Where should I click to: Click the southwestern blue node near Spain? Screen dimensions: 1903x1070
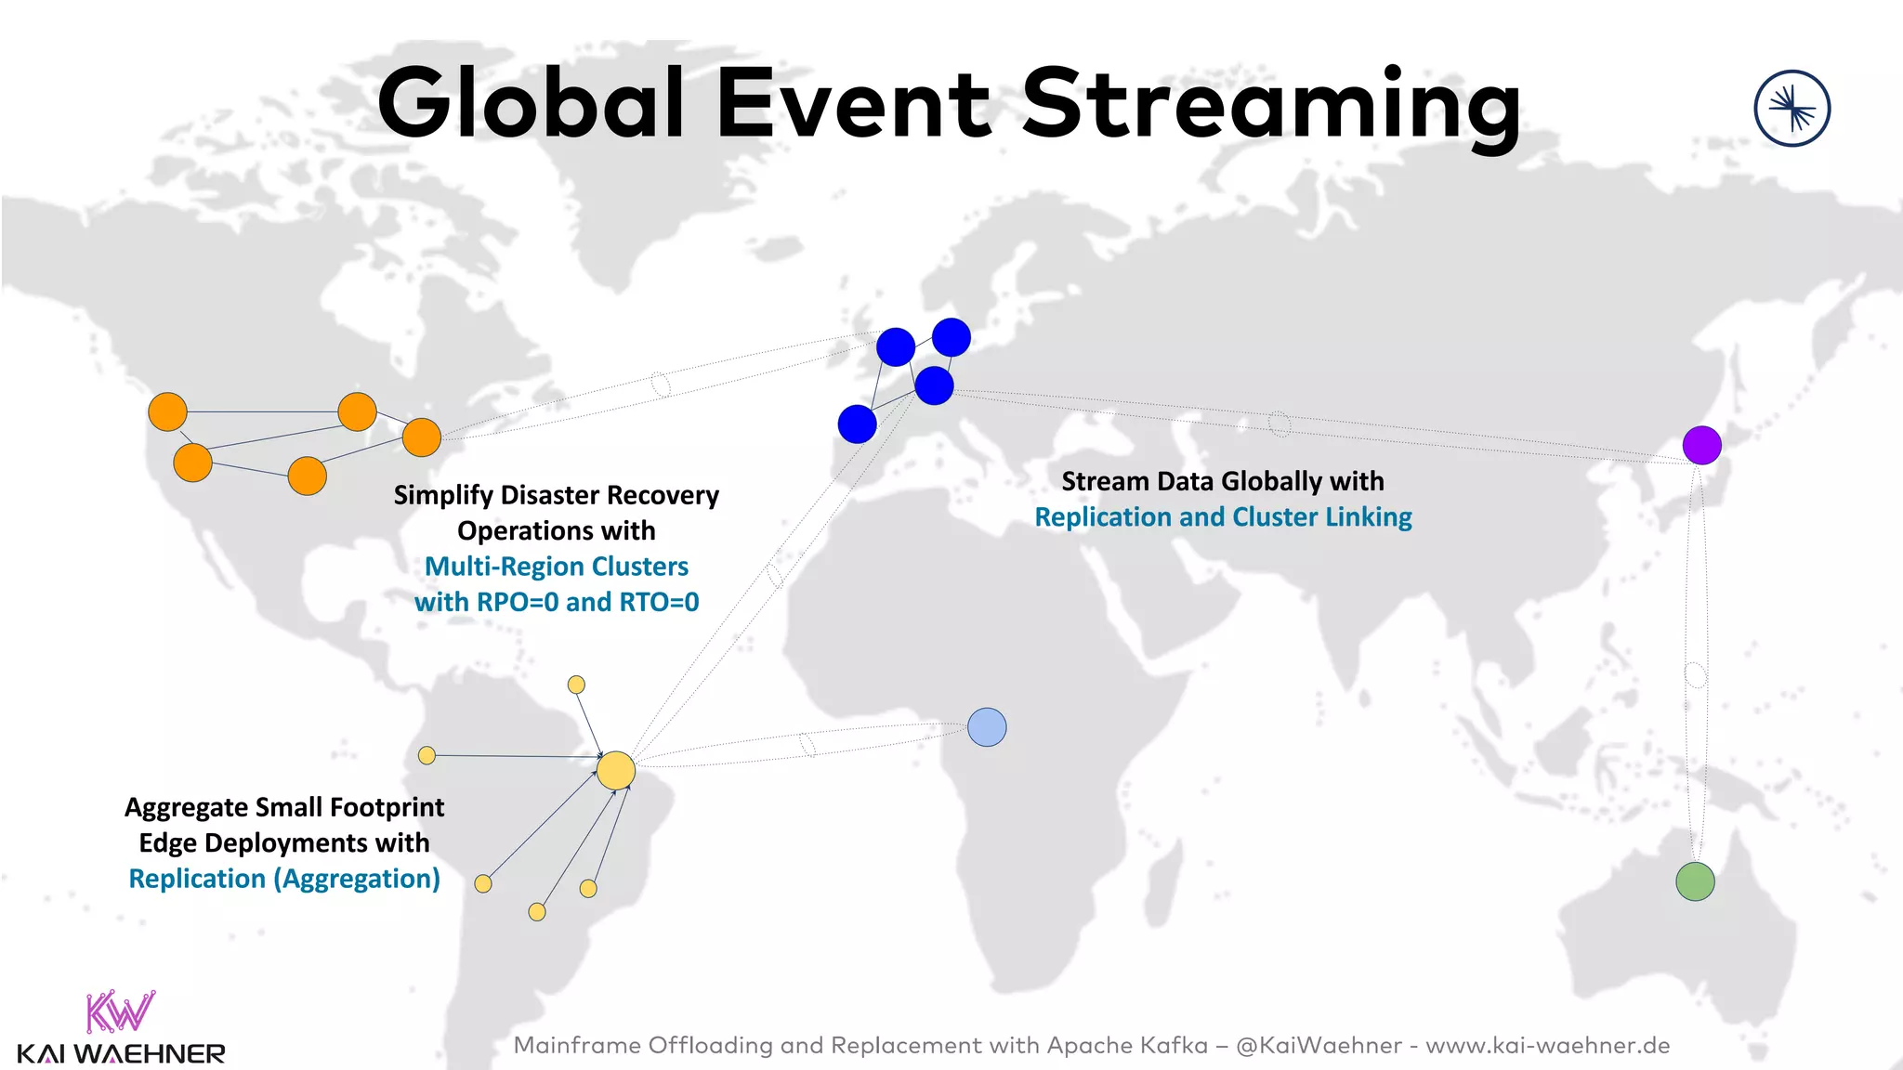[857, 424]
